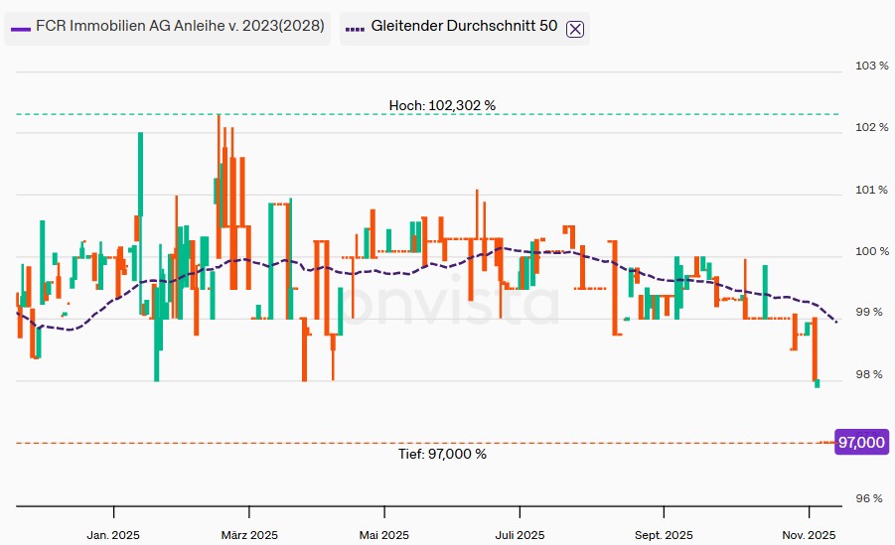
Task: Select Sept. 2025 on the time axis
Action: tap(664, 535)
